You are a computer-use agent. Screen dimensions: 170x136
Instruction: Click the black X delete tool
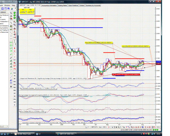pos(11,86)
